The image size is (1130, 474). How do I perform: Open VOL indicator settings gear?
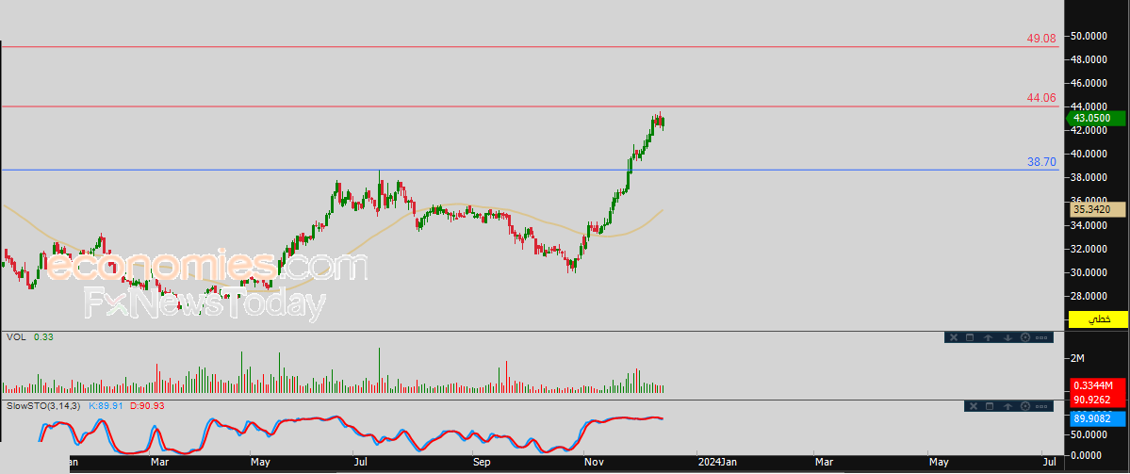pos(1024,337)
